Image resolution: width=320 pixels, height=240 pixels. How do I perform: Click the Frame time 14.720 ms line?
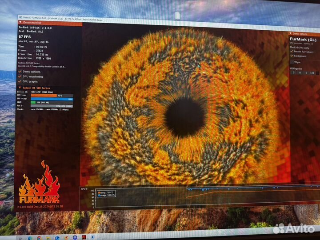click(x=33, y=55)
